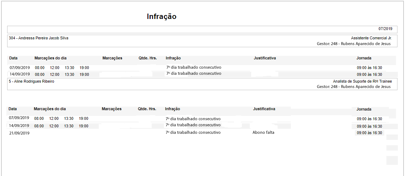Select Analista de Suporte de RH Trainee
This screenshot has width=415, height=176.
point(362,81)
